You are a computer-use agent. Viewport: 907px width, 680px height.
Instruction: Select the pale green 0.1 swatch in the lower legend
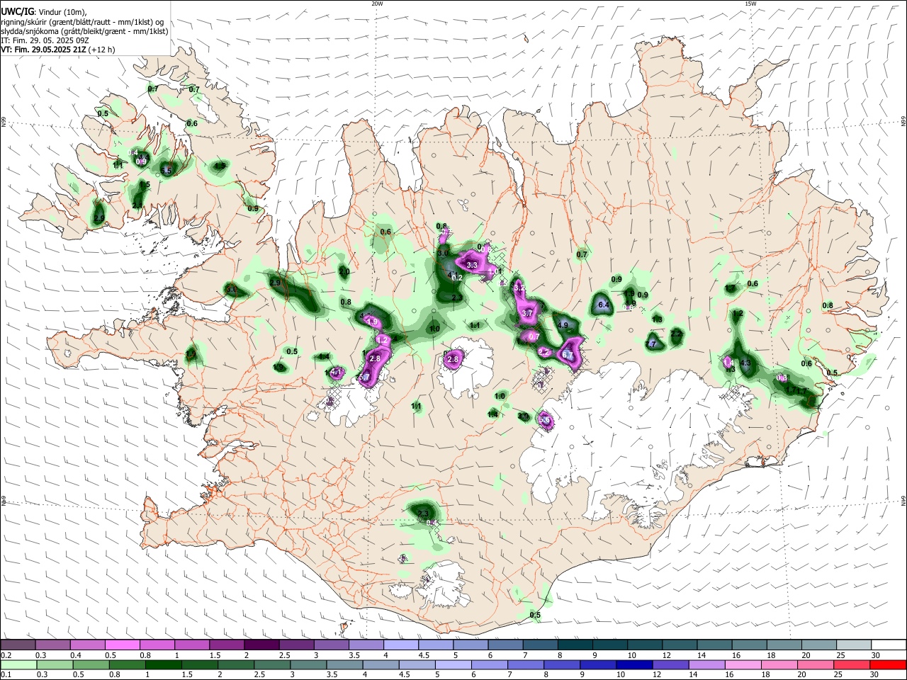tap(19, 664)
